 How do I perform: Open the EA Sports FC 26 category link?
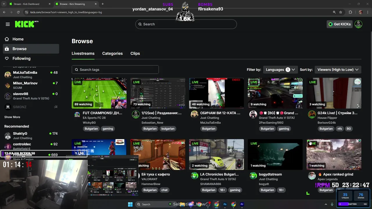(x=94, y=118)
